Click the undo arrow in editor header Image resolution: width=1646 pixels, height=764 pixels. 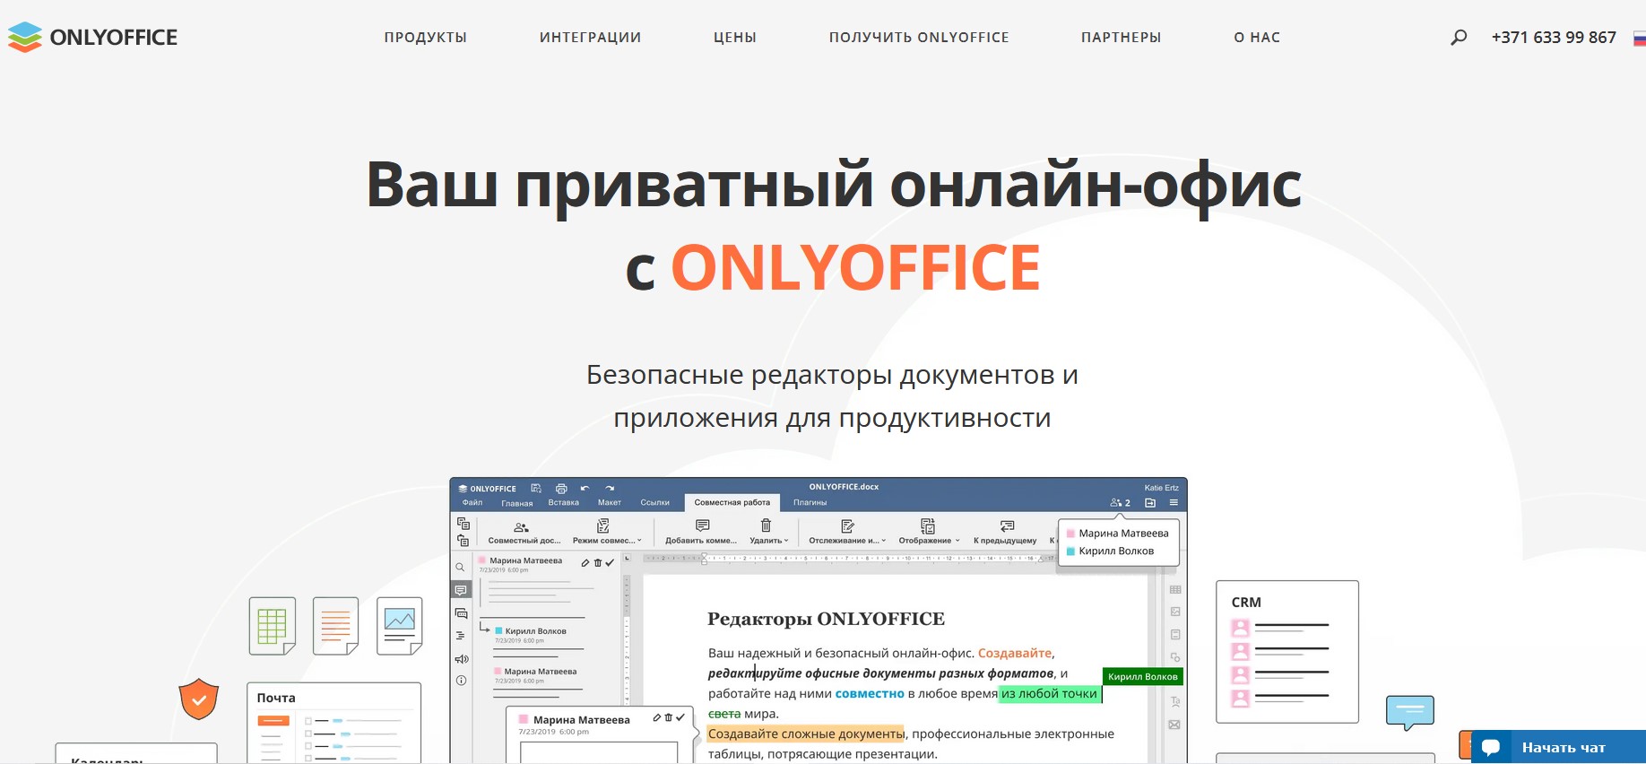click(x=585, y=489)
